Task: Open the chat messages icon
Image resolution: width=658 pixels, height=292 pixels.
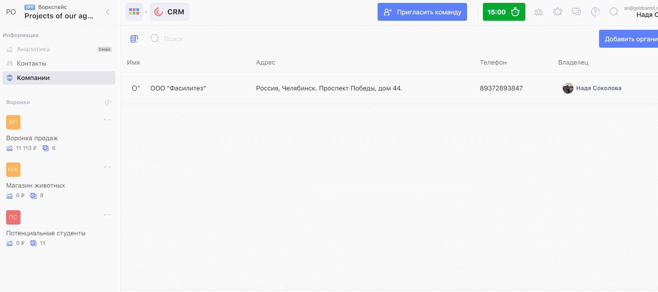Action: click(x=576, y=12)
